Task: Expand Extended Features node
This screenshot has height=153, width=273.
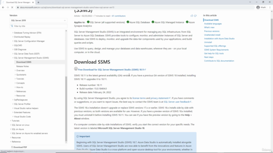Action: click(x=13, y=112)
